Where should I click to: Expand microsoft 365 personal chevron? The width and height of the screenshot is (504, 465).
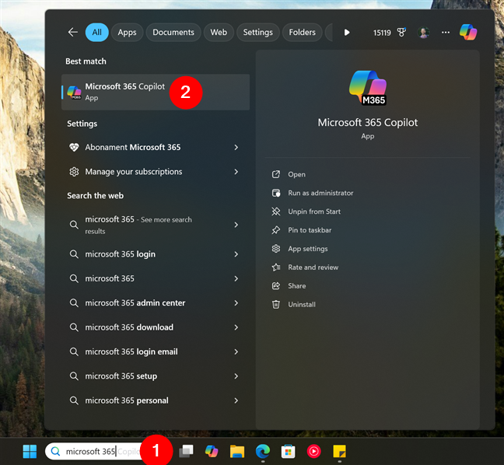pos(236,400)
